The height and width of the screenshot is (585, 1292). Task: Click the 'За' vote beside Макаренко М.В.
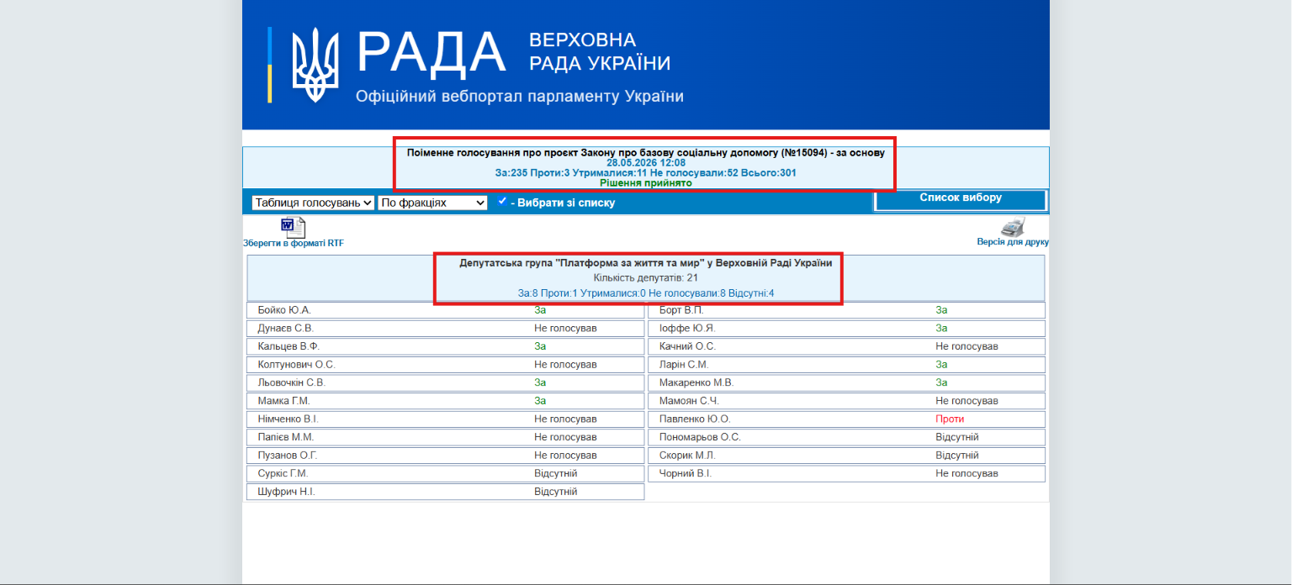click(x=941, y=382)
